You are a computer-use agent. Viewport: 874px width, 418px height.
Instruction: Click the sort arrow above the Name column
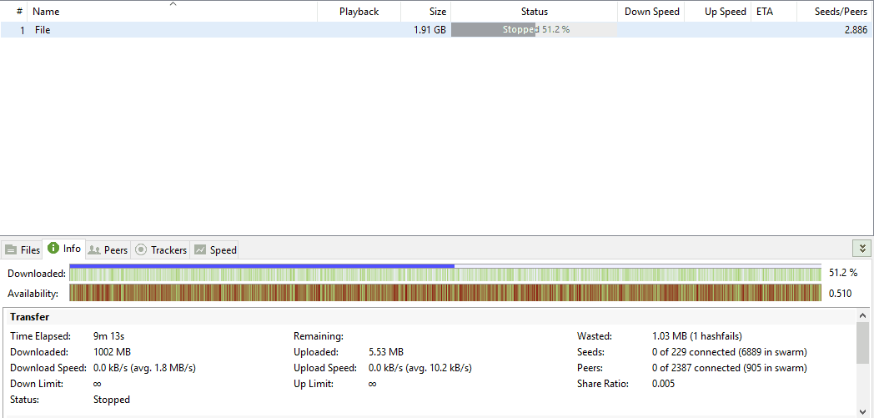[173, 4]
